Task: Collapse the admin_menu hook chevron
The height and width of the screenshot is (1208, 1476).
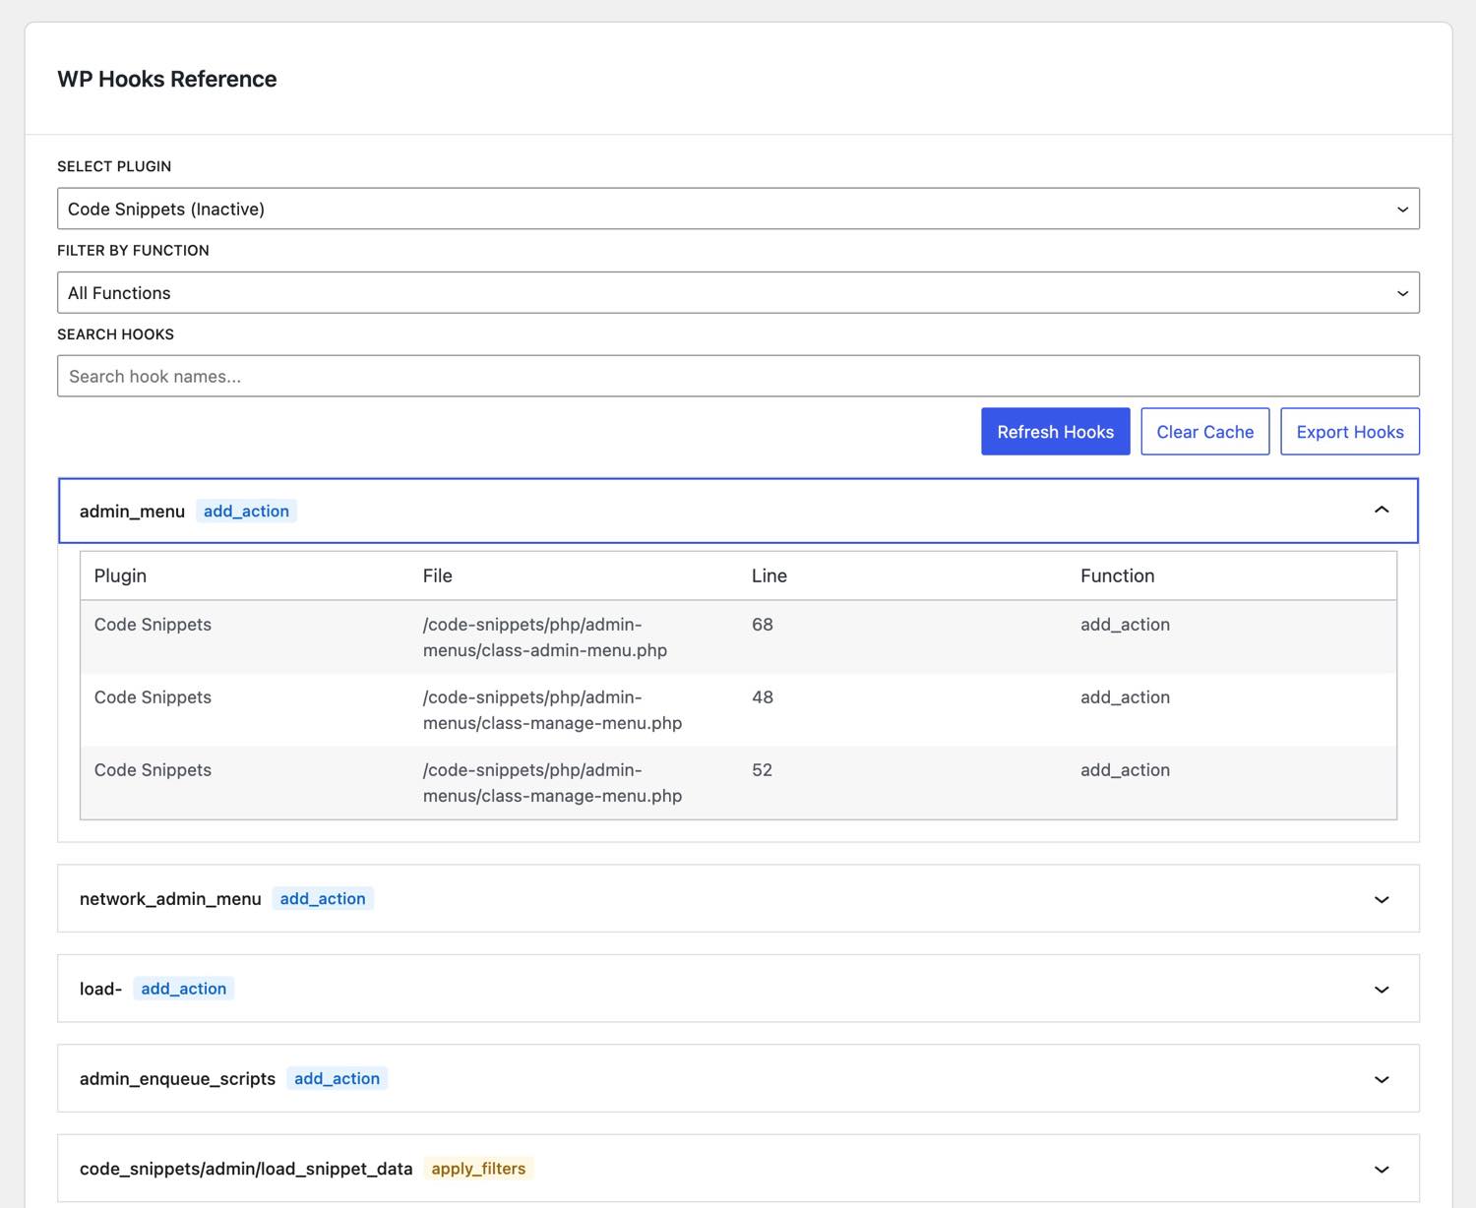Action: click(1382, 510)
